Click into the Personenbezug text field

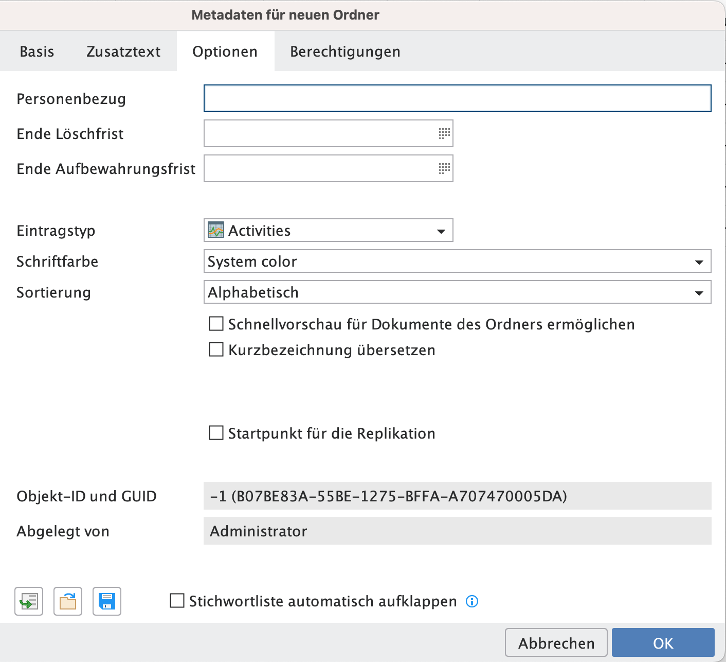pos(457,98)
